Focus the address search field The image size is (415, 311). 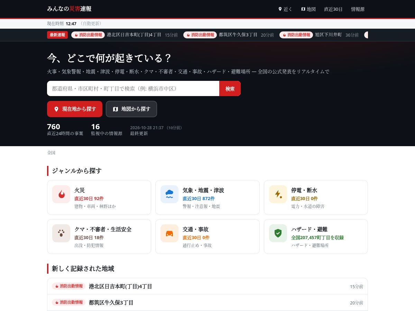pyautogui.click(x=133, y=88)
